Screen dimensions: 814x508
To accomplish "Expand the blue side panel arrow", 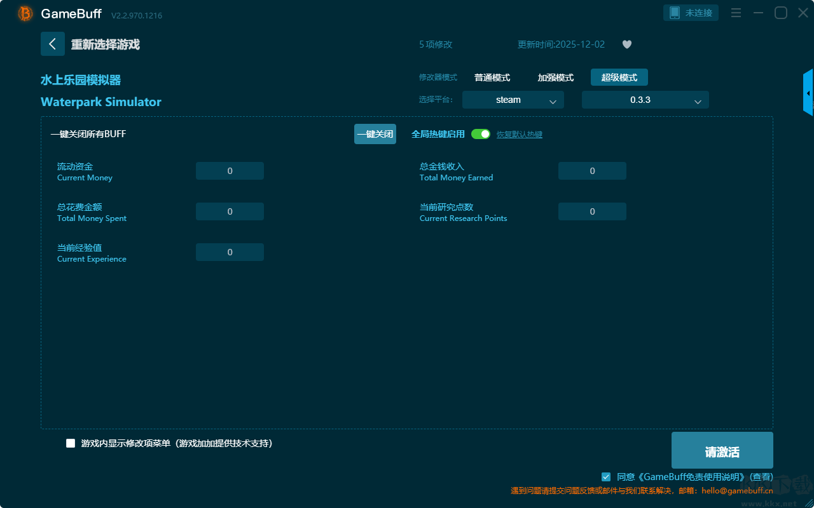I will coord(808,93).
